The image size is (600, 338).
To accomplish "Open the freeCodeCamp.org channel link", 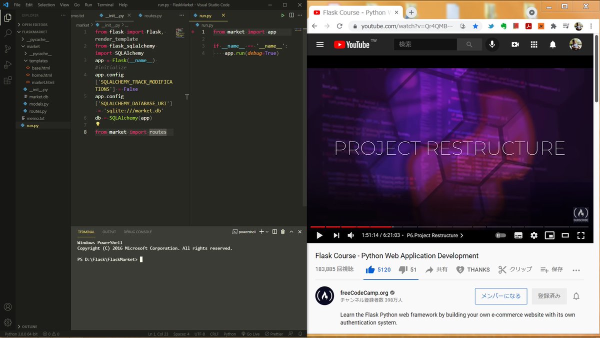I will click(364, 292).
